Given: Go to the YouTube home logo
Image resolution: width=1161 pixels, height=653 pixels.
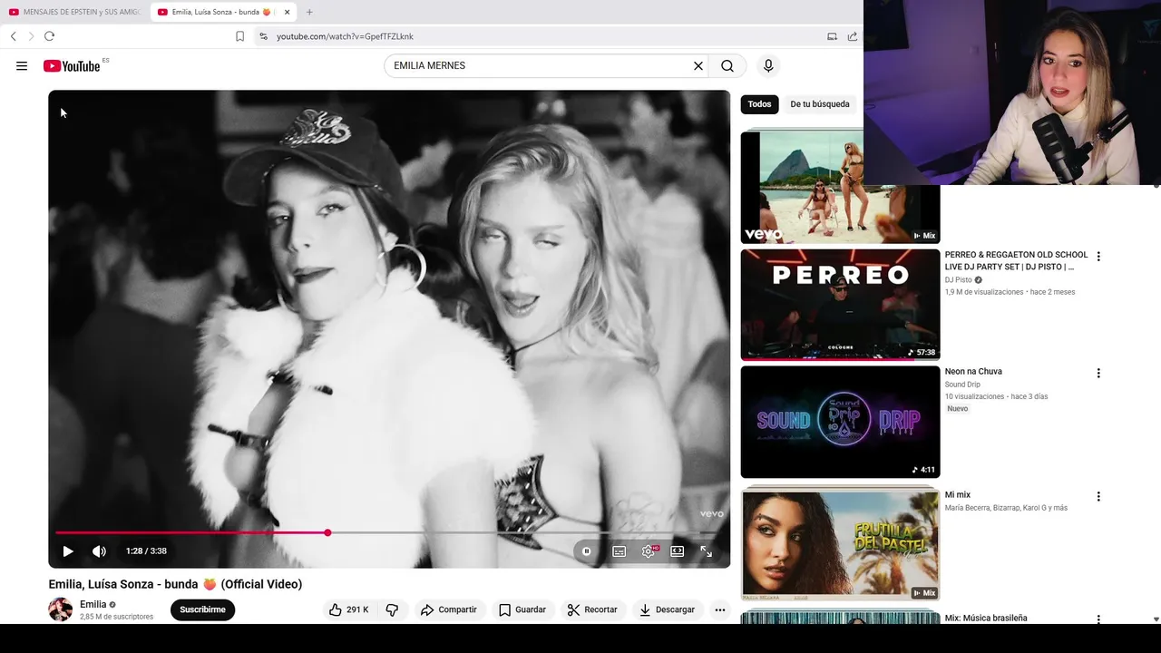Looking at the screenshot, I should click(72, 66).
